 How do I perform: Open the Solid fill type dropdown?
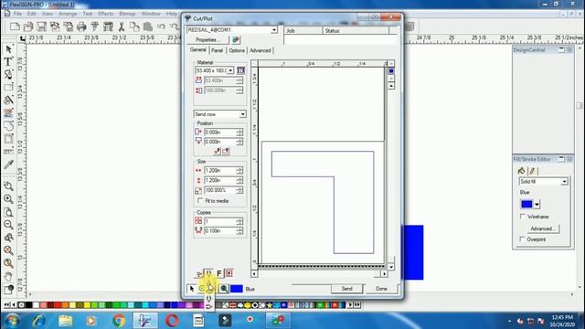564,181
